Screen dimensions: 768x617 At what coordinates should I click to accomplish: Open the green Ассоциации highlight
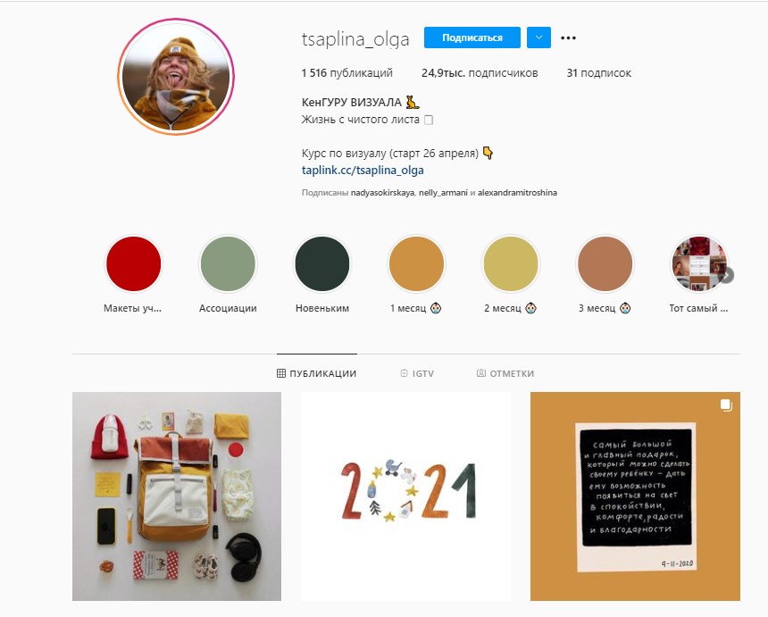[x=228, y=264]
